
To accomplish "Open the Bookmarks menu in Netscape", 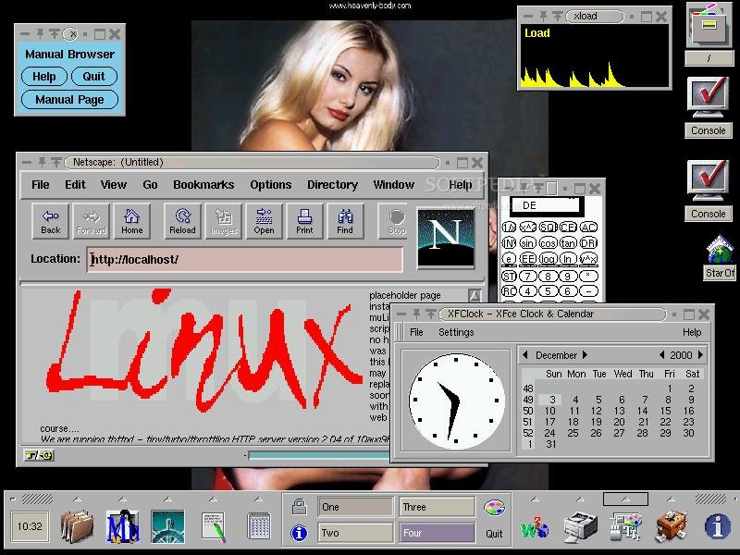I will 203,184.
